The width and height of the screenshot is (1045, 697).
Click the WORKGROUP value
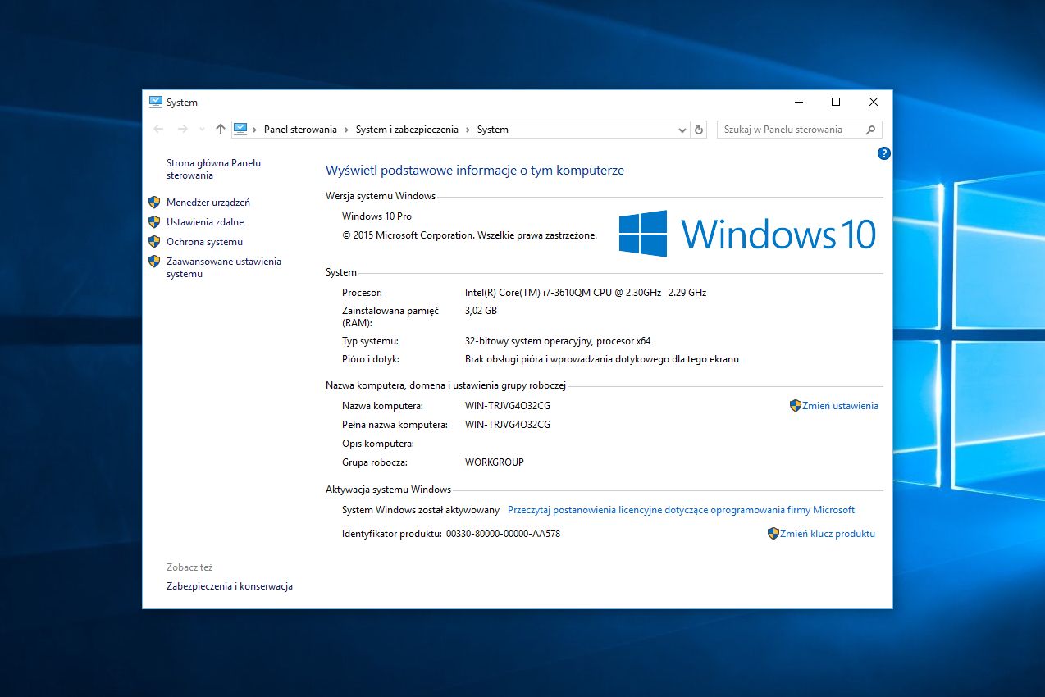pyautogui.click(x=495, y=462)
